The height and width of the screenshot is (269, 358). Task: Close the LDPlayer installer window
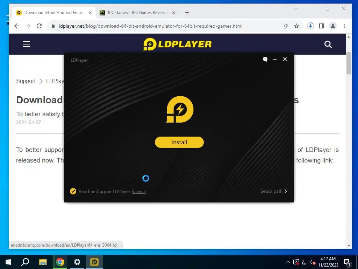285,59
